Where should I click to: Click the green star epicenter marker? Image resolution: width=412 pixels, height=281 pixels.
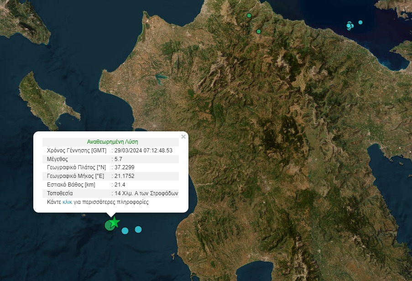[x=115, y=222]
